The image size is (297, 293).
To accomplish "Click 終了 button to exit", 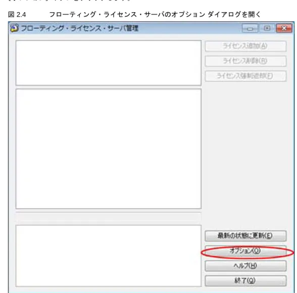I will 245,281.
